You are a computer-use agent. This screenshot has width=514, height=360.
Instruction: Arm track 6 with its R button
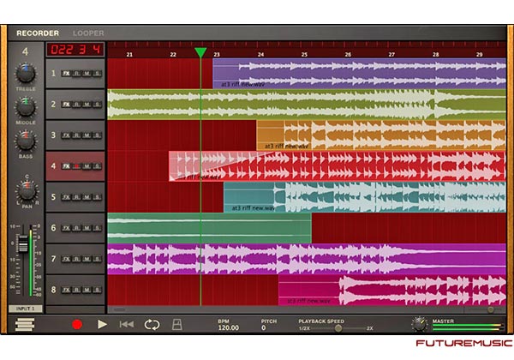pos(76,228)
